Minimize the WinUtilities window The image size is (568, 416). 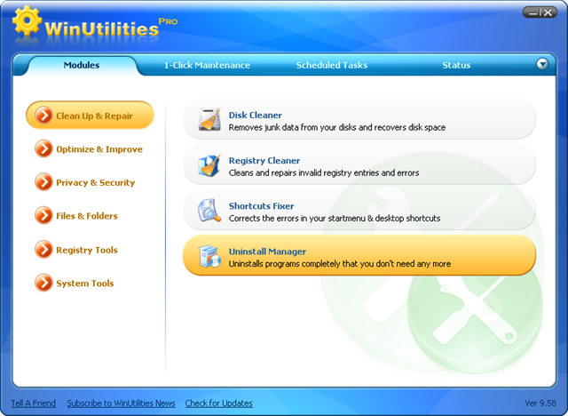[x=532, y=12]
